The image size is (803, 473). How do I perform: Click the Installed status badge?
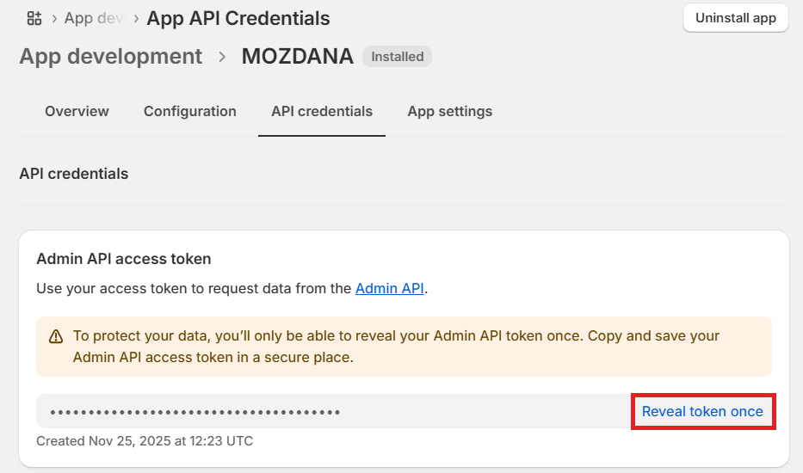[397, 57]
